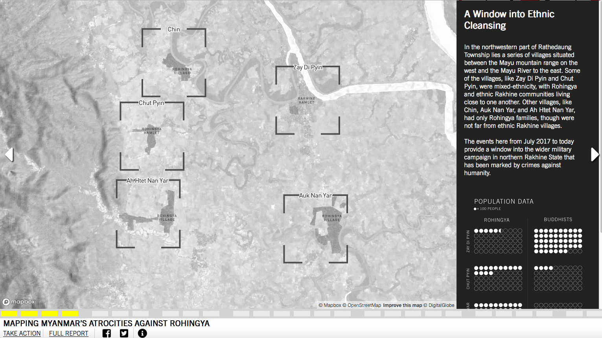
Task: Click the Ah Htet Nan Yar map label
Action: click(x=147, y=181)
